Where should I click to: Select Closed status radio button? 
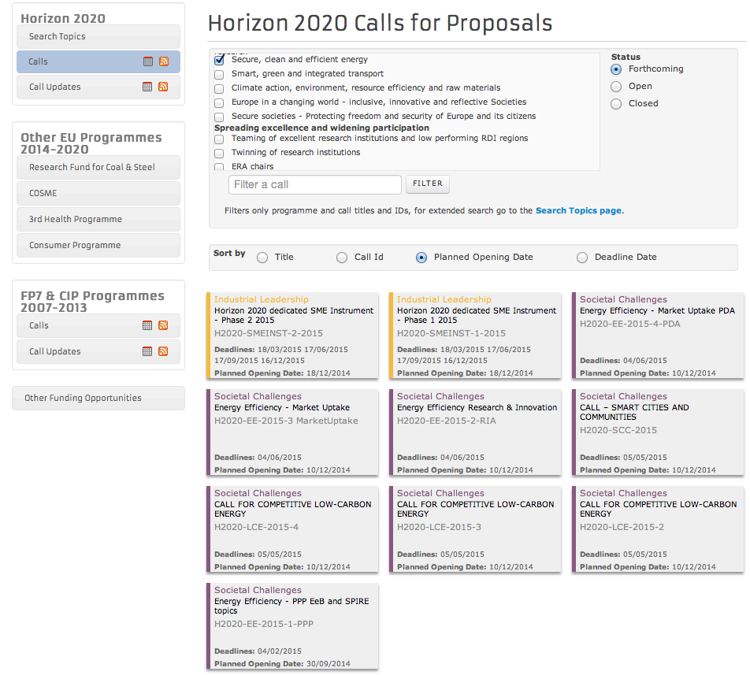(x=616, y=104)
